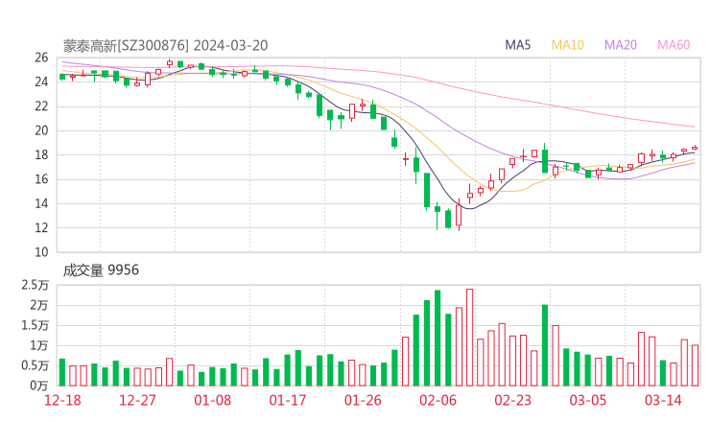Click the 2.5万 volume axis label
710x422 pixels.
tap(35, 285)
